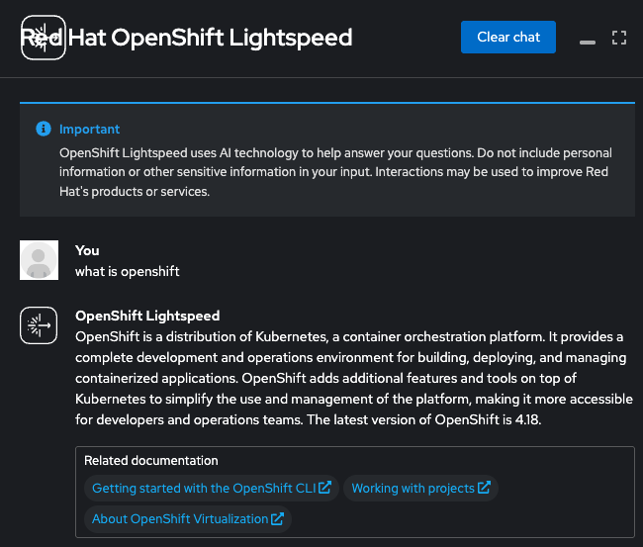The width and height of the screenshot is (643, 547).
Task: Click external-link icon after About OpenShift Virtualization
Action: tap(278, 518)
